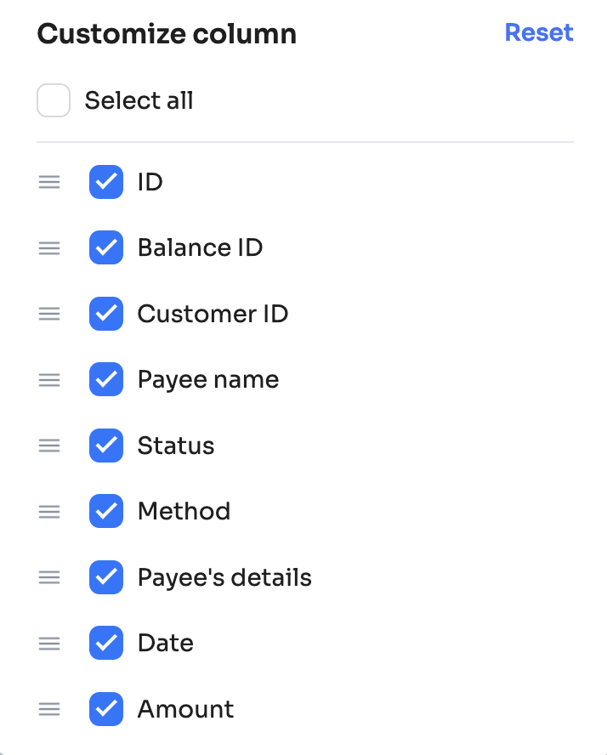
Task: Deselect the Payee's details checkbox
Action: pos(106,577)
